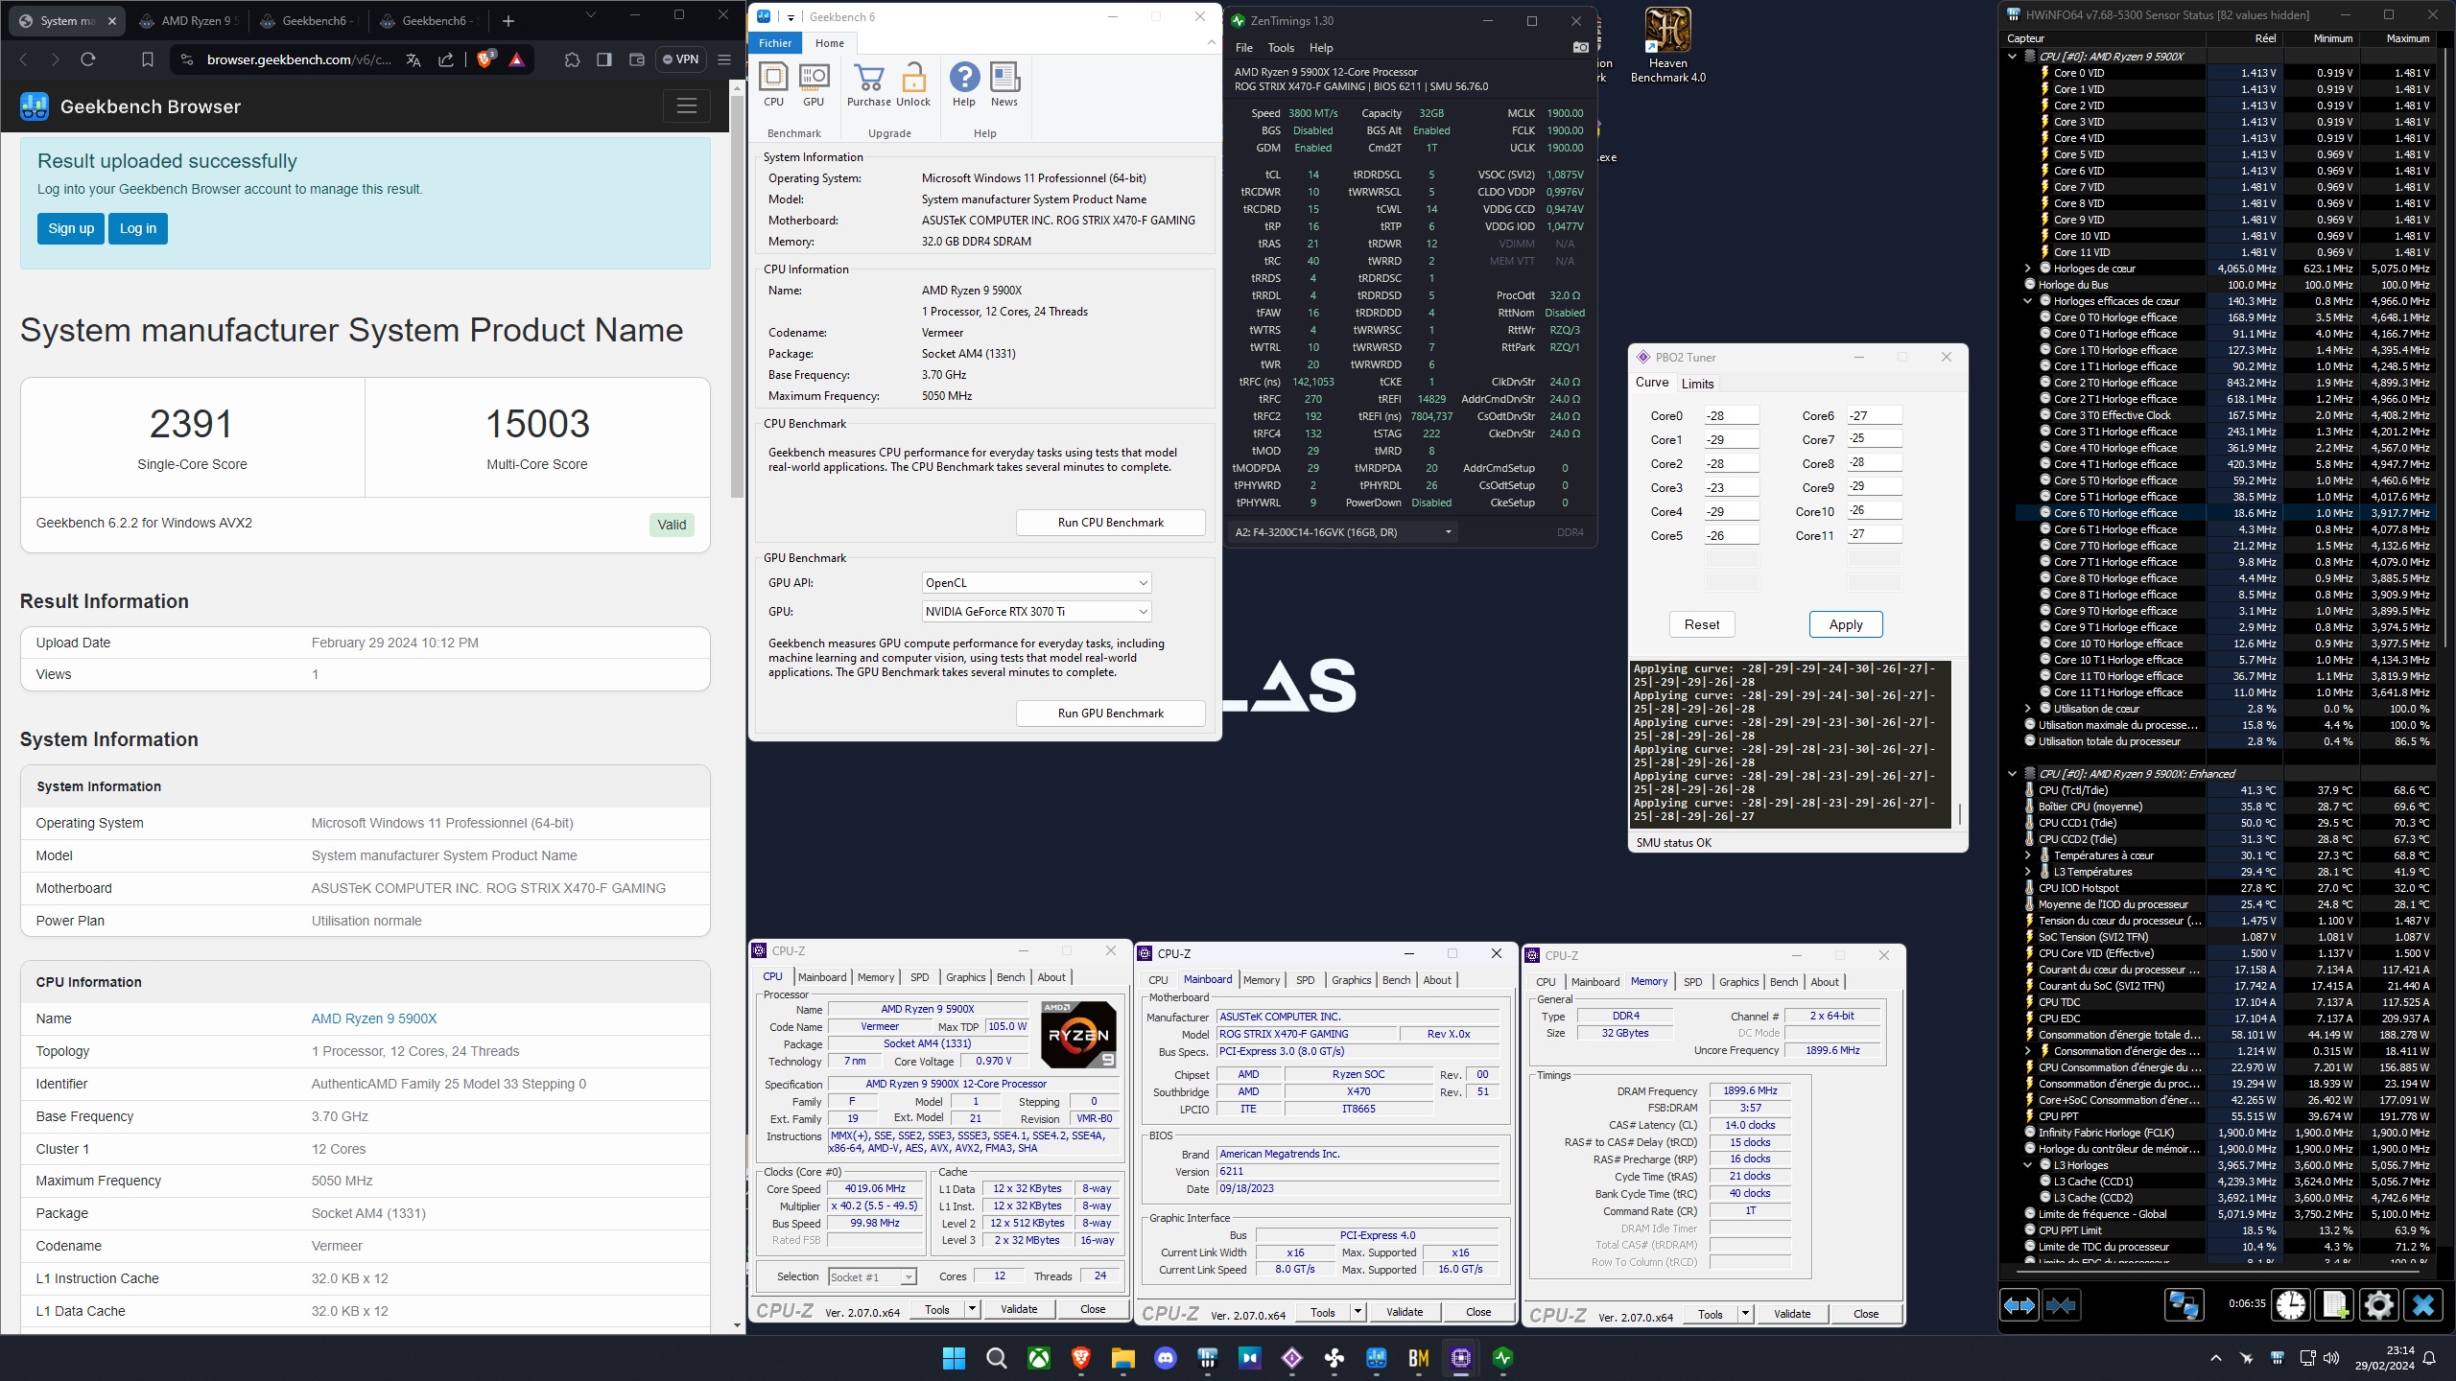Click the PBO2 Tuner log scrollbar
The height and width of the screenshot is (1381, 2456).
point(1959,813)
